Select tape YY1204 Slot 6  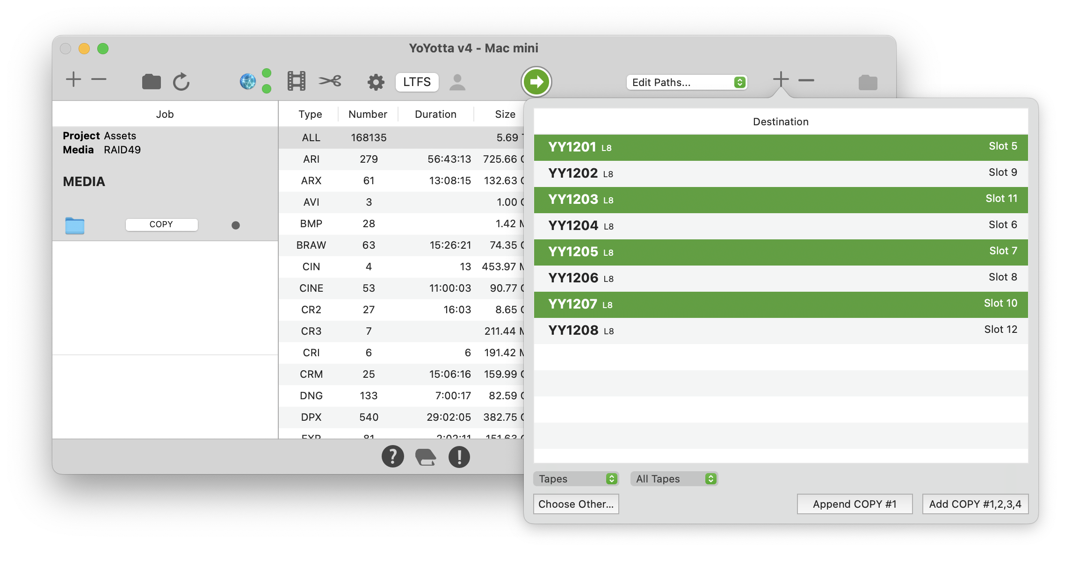[x=781, y=226]
